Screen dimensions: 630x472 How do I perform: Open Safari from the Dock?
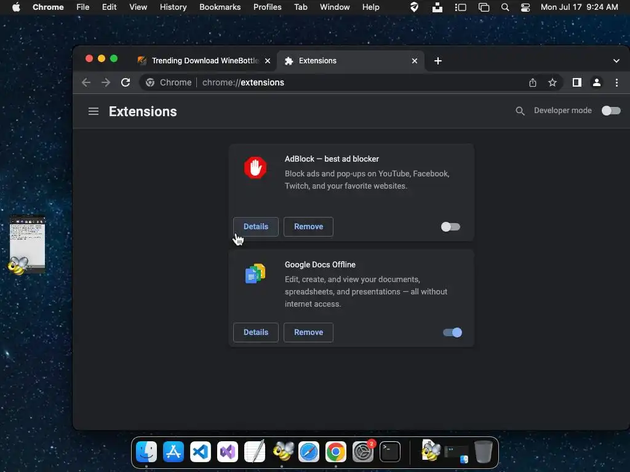(309, 452)
